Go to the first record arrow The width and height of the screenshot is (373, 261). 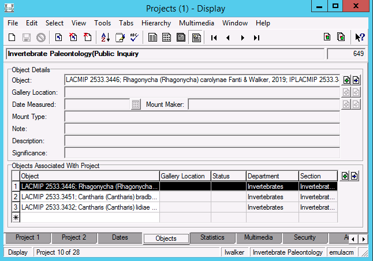pos(214,38)
